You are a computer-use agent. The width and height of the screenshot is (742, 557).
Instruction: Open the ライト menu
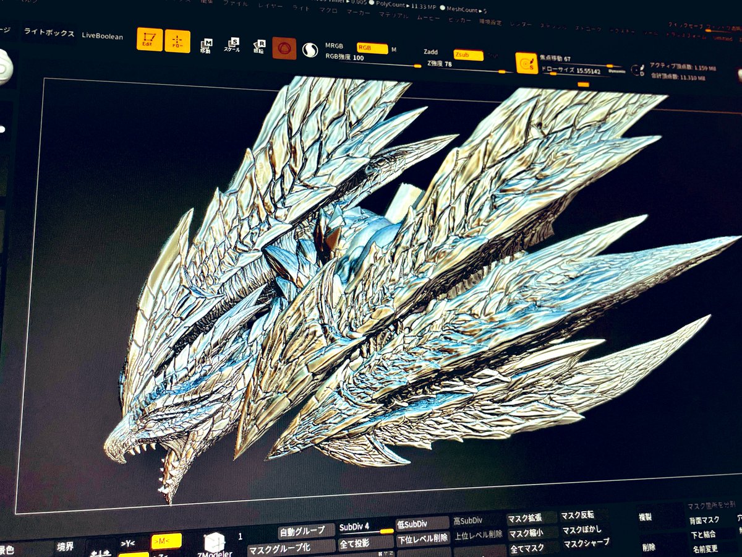tap(301, 8)
